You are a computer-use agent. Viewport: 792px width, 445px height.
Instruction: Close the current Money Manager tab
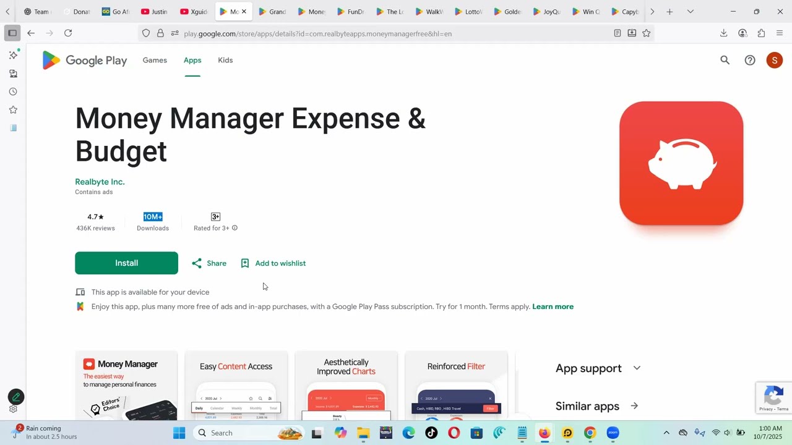pos(244,12)
